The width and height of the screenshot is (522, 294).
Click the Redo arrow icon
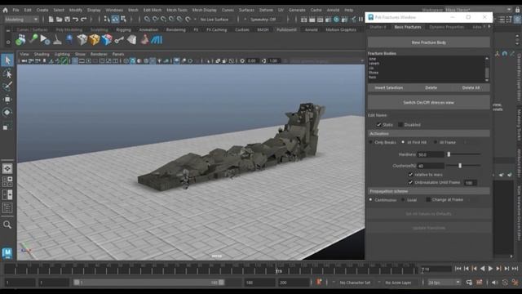[x=83, y=20]
